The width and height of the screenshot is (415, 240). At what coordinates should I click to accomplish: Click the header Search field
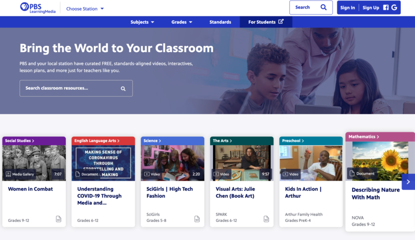click(x=311, y=7)
